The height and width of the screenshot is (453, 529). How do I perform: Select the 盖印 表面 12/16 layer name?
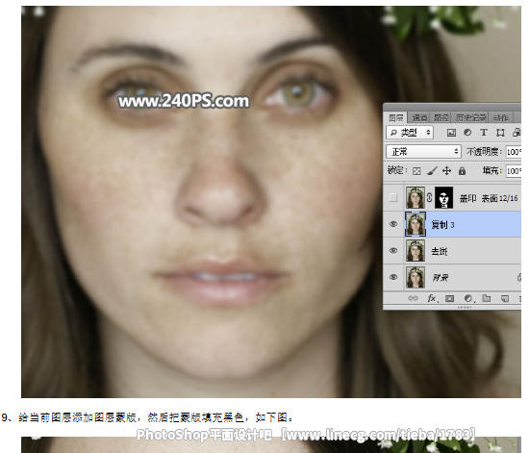click(x=489, y=198)
